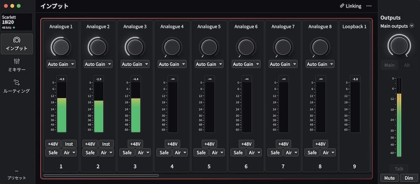Toggle +48V phantom power on channel 1
The width and height of the screenshot is (420, 184).
53,144
